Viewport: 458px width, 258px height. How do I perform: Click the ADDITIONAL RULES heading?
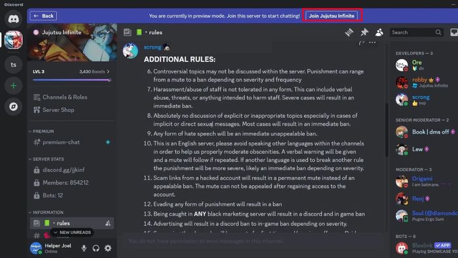[180, 60]
